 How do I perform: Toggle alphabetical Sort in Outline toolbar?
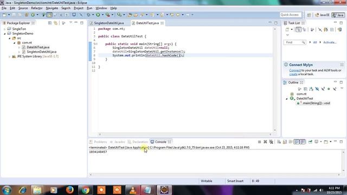[311, 89]
